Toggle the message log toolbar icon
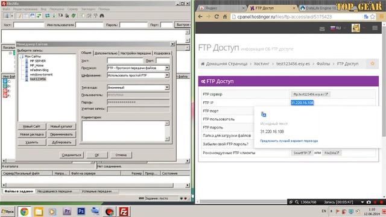386x217 pixels. [x=19, y=16]
